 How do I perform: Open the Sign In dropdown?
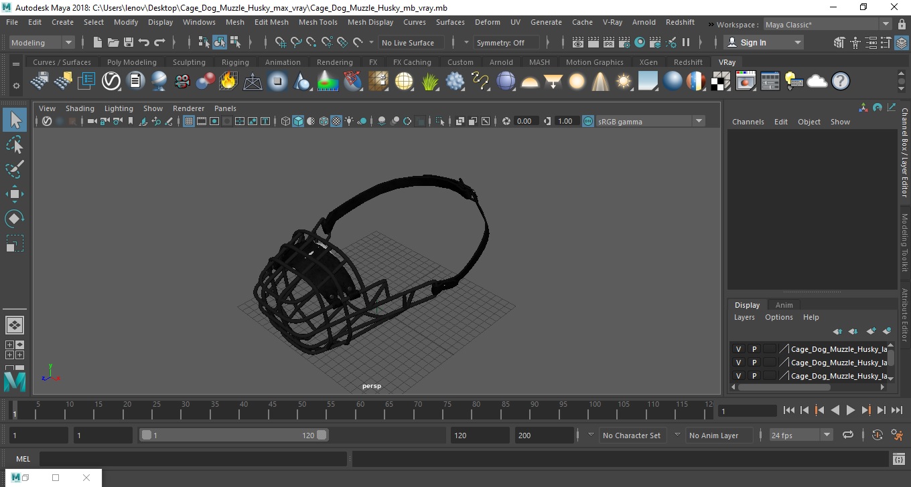click(764, 42)
